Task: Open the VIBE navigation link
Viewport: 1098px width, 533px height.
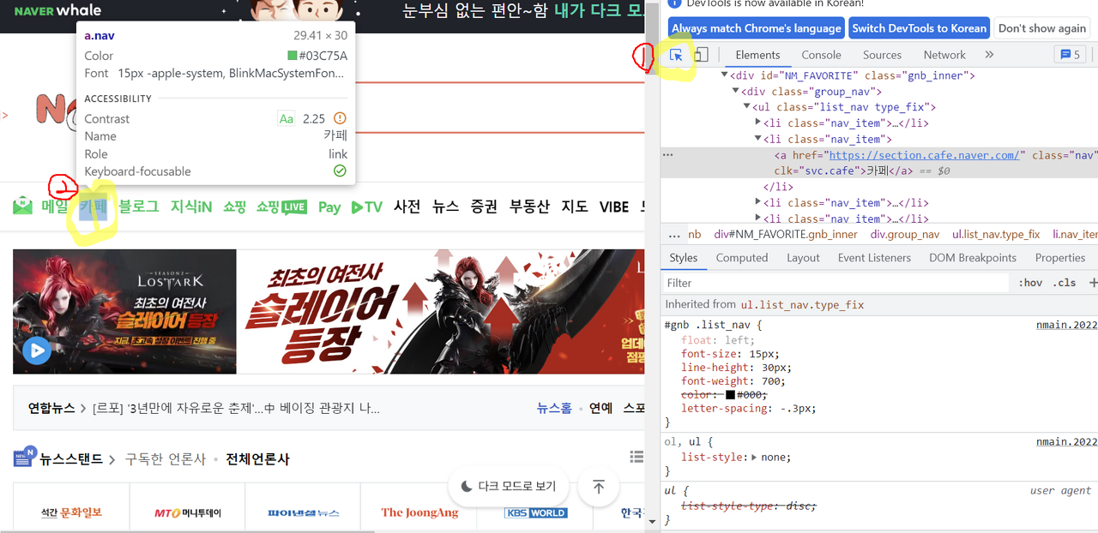Action: [614, 207]
